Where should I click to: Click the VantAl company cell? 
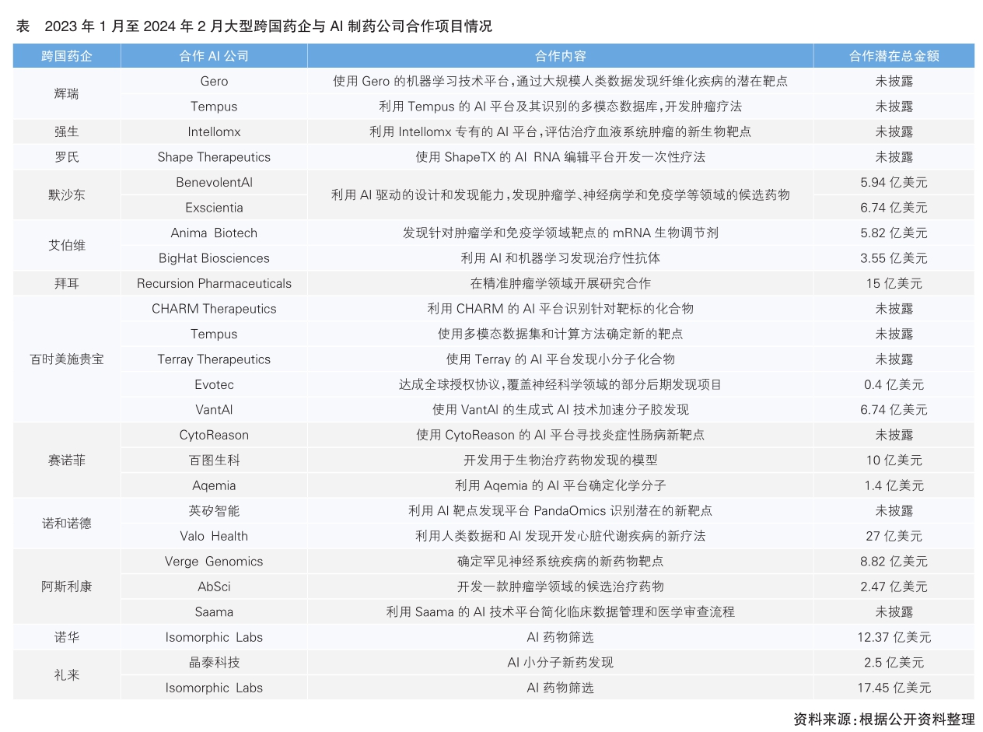[213, 409]
